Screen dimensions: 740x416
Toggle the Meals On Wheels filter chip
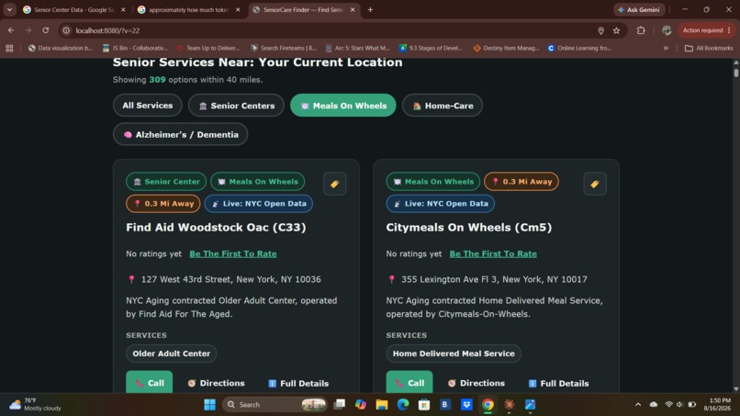343,106
